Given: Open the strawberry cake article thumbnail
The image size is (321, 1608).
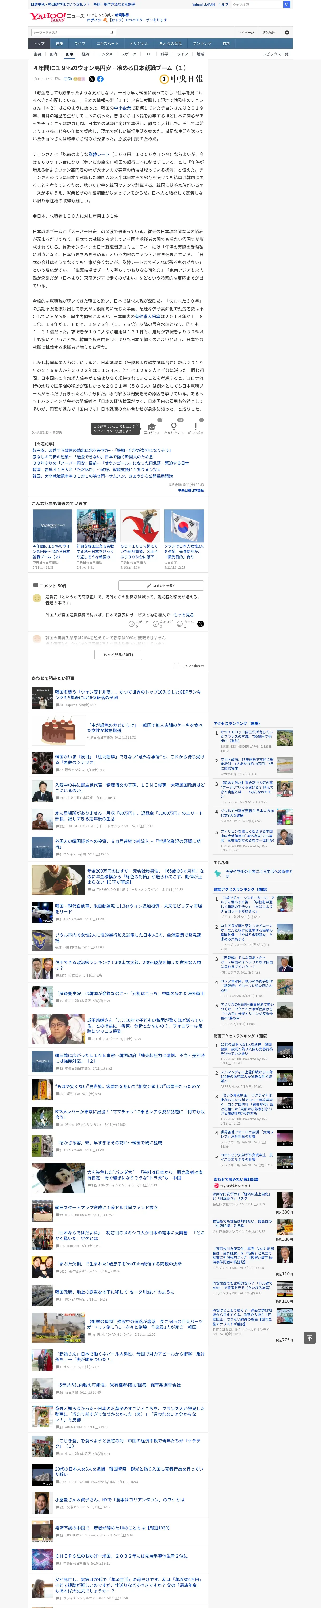Looking at the screenshot, I should point(58,730).
